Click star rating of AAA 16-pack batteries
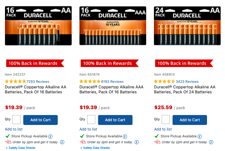Viewport: 225px width, 151px height. tap(90, 82)
